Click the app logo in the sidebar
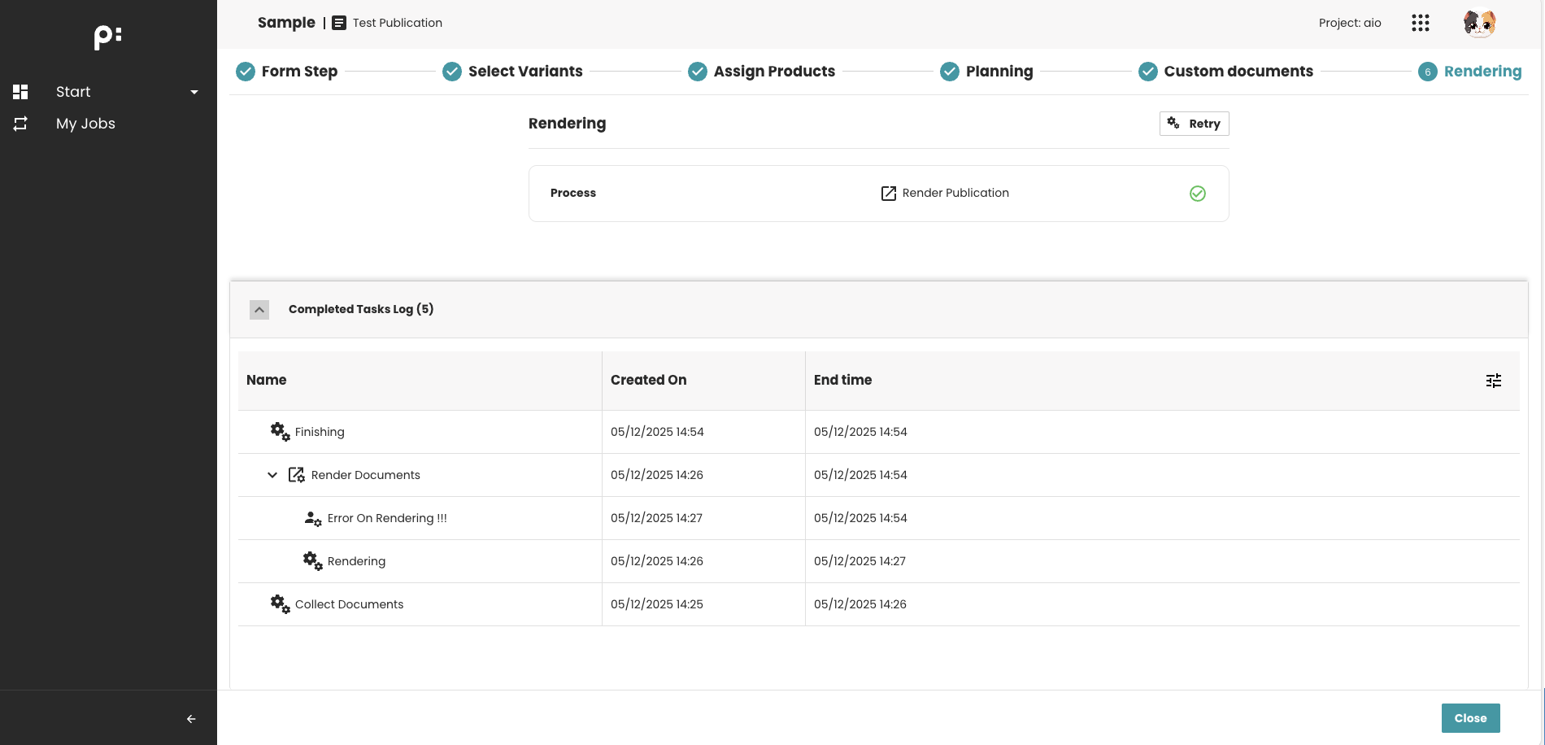 107,37
